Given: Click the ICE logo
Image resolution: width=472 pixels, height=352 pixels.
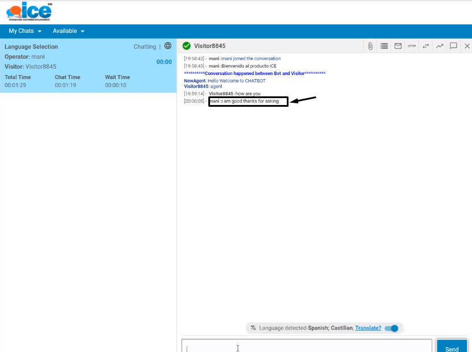Looking at the screenshot, I should click(x=29, y=11).
